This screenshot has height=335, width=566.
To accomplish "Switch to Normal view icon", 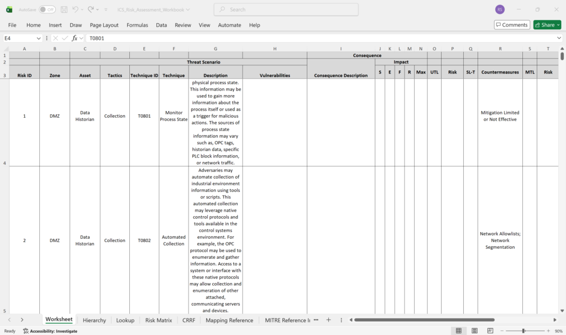I will tap(458, 331).
